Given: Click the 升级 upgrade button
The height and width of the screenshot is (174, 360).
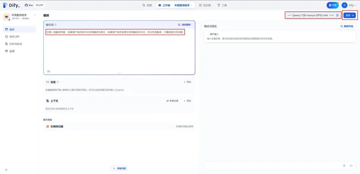Looking at the screenshot, I should 333,5.
